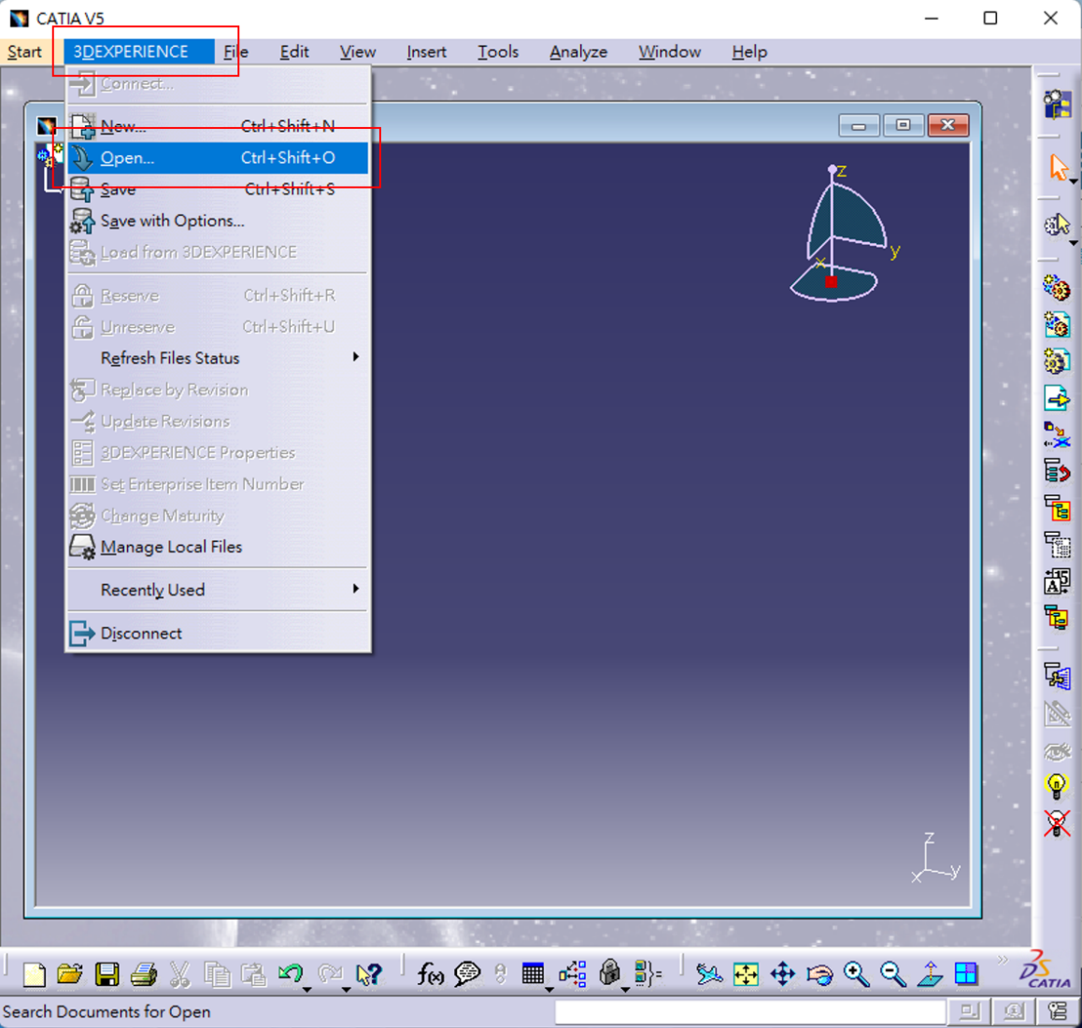Click the Zoom In magnifier icon
The image size is (1082, 1028).
click(857, 974)
